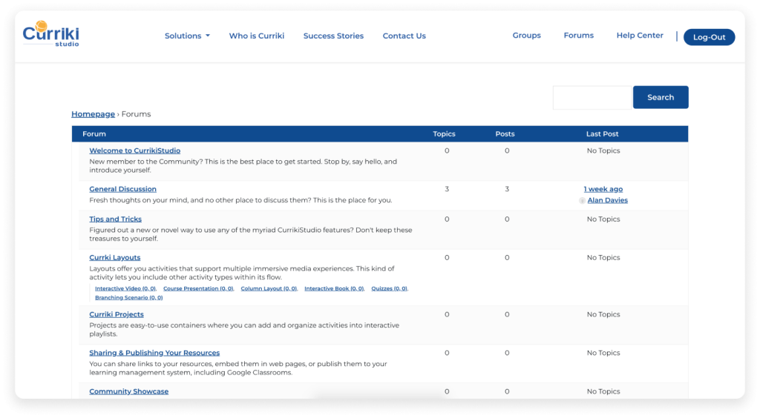Click the Search button
The height and width of the screenshot is (418, 760).
click(x=660, y=97)
